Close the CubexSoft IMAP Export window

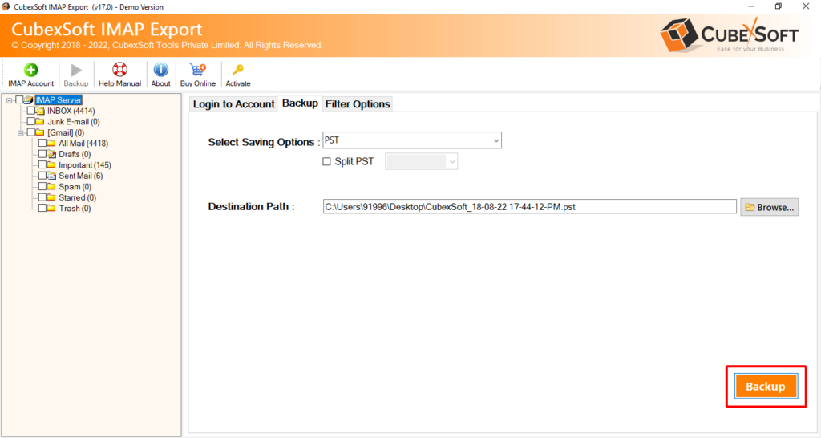pos(807,6)
